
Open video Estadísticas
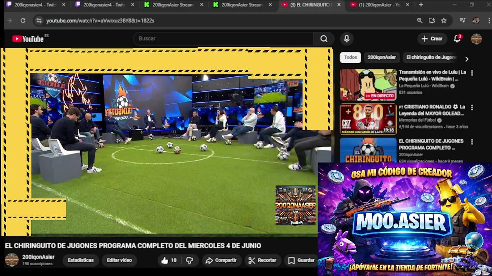[x=81, y=260]
